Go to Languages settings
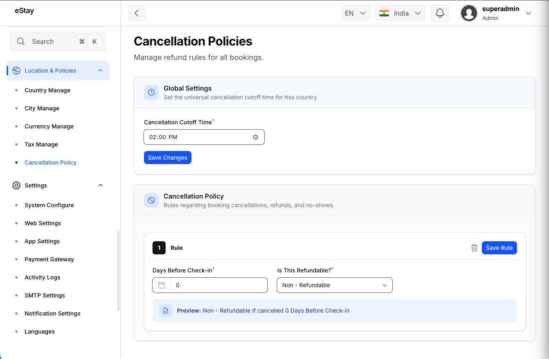 [x=40, y=332]
